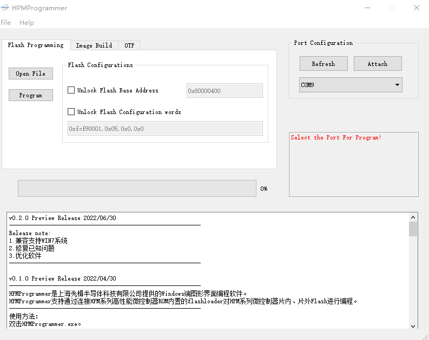Click the '2.修复已知问题' line

(x=32, y=248)
